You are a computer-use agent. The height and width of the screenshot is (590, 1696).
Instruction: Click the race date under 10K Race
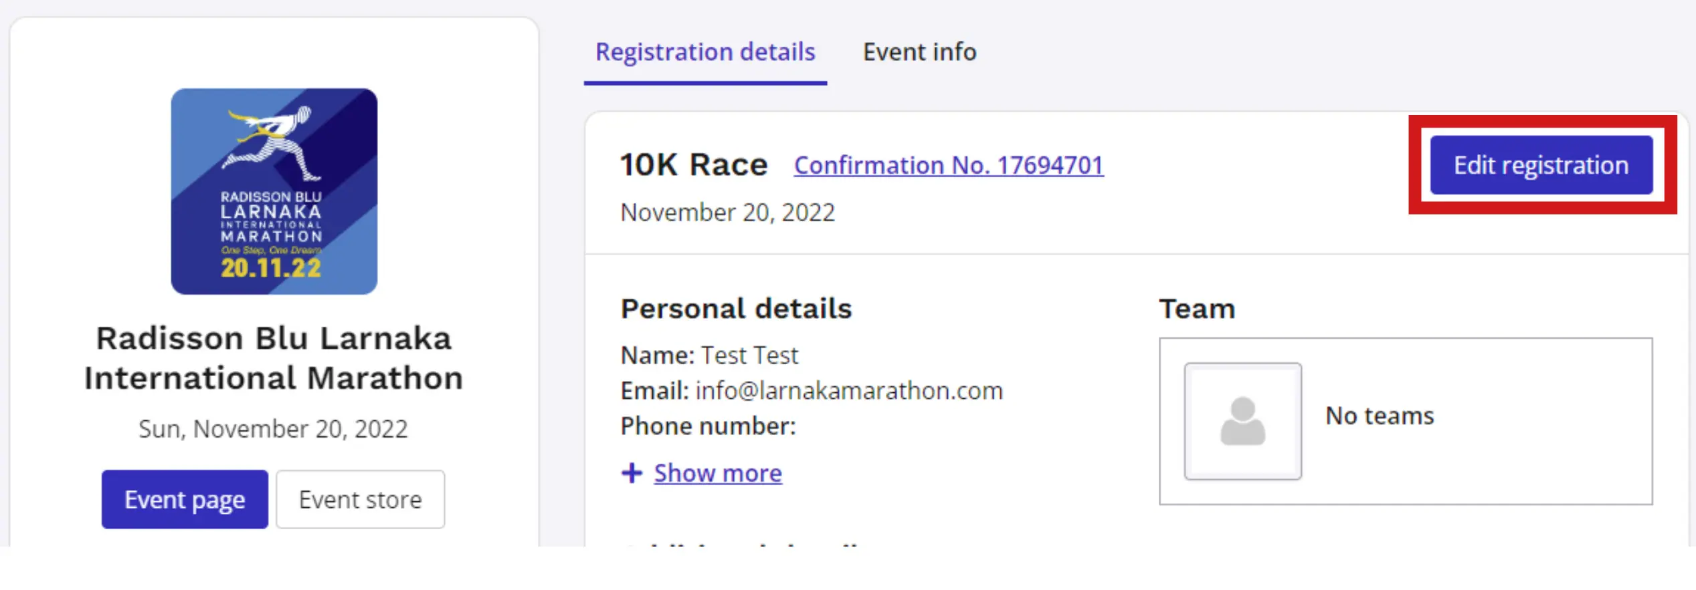(728, 212)
